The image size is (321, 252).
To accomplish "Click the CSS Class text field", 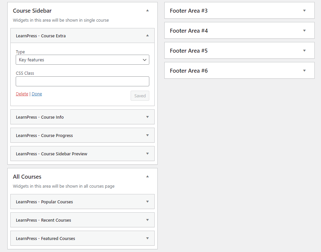I will (x=83, y=81).
